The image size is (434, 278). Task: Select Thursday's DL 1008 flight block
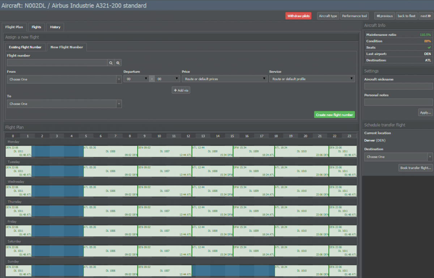coord(213,211)
